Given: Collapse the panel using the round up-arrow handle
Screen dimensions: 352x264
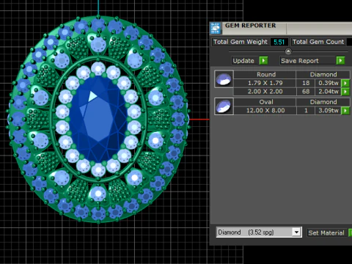Looking at the screenshot, I should (x=288, y=51).
